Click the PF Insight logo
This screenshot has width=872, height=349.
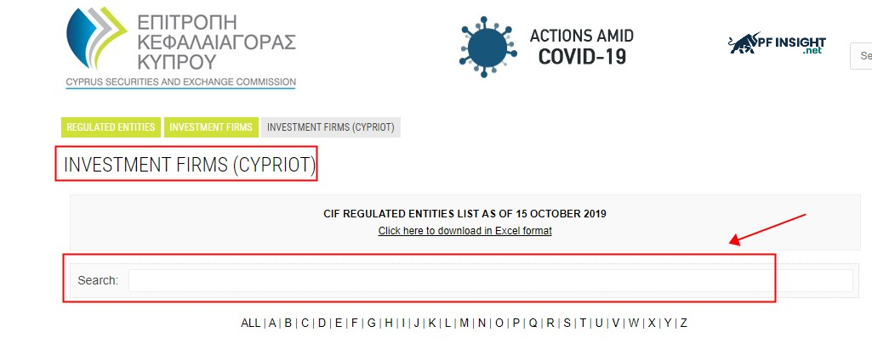click(777, 43)
